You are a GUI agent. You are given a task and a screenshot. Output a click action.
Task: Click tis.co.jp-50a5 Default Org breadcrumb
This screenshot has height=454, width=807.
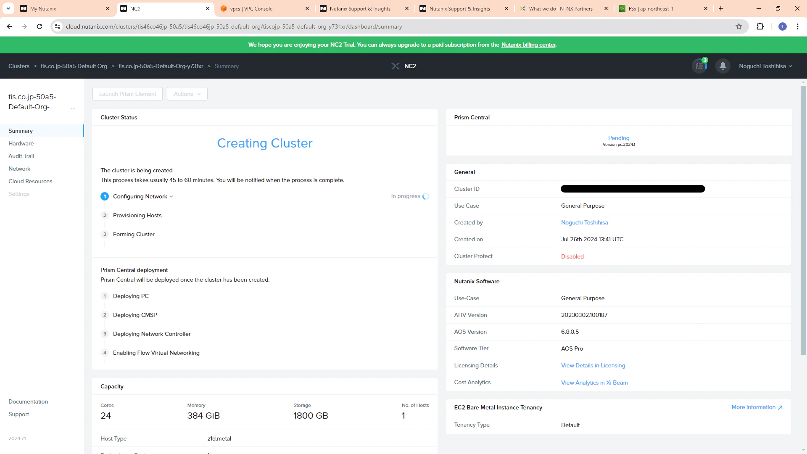[74, 66]
